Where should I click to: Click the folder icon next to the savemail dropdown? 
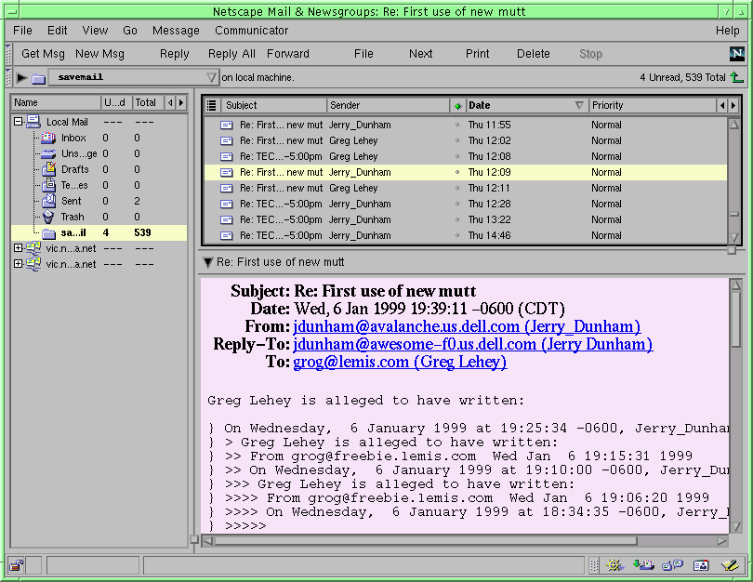[x=39, y=78]
